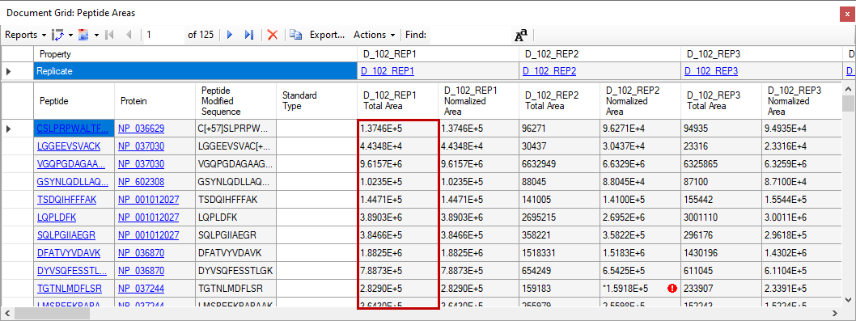Click the record position number field
This screenshot has height=321, width=856.
[163, 35]
